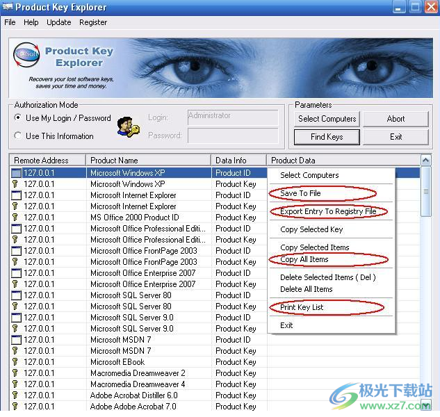Viewport: 440px width, 417px height.
Task: Click the selected row's Product ID window icon
Action: pos(16,173)
